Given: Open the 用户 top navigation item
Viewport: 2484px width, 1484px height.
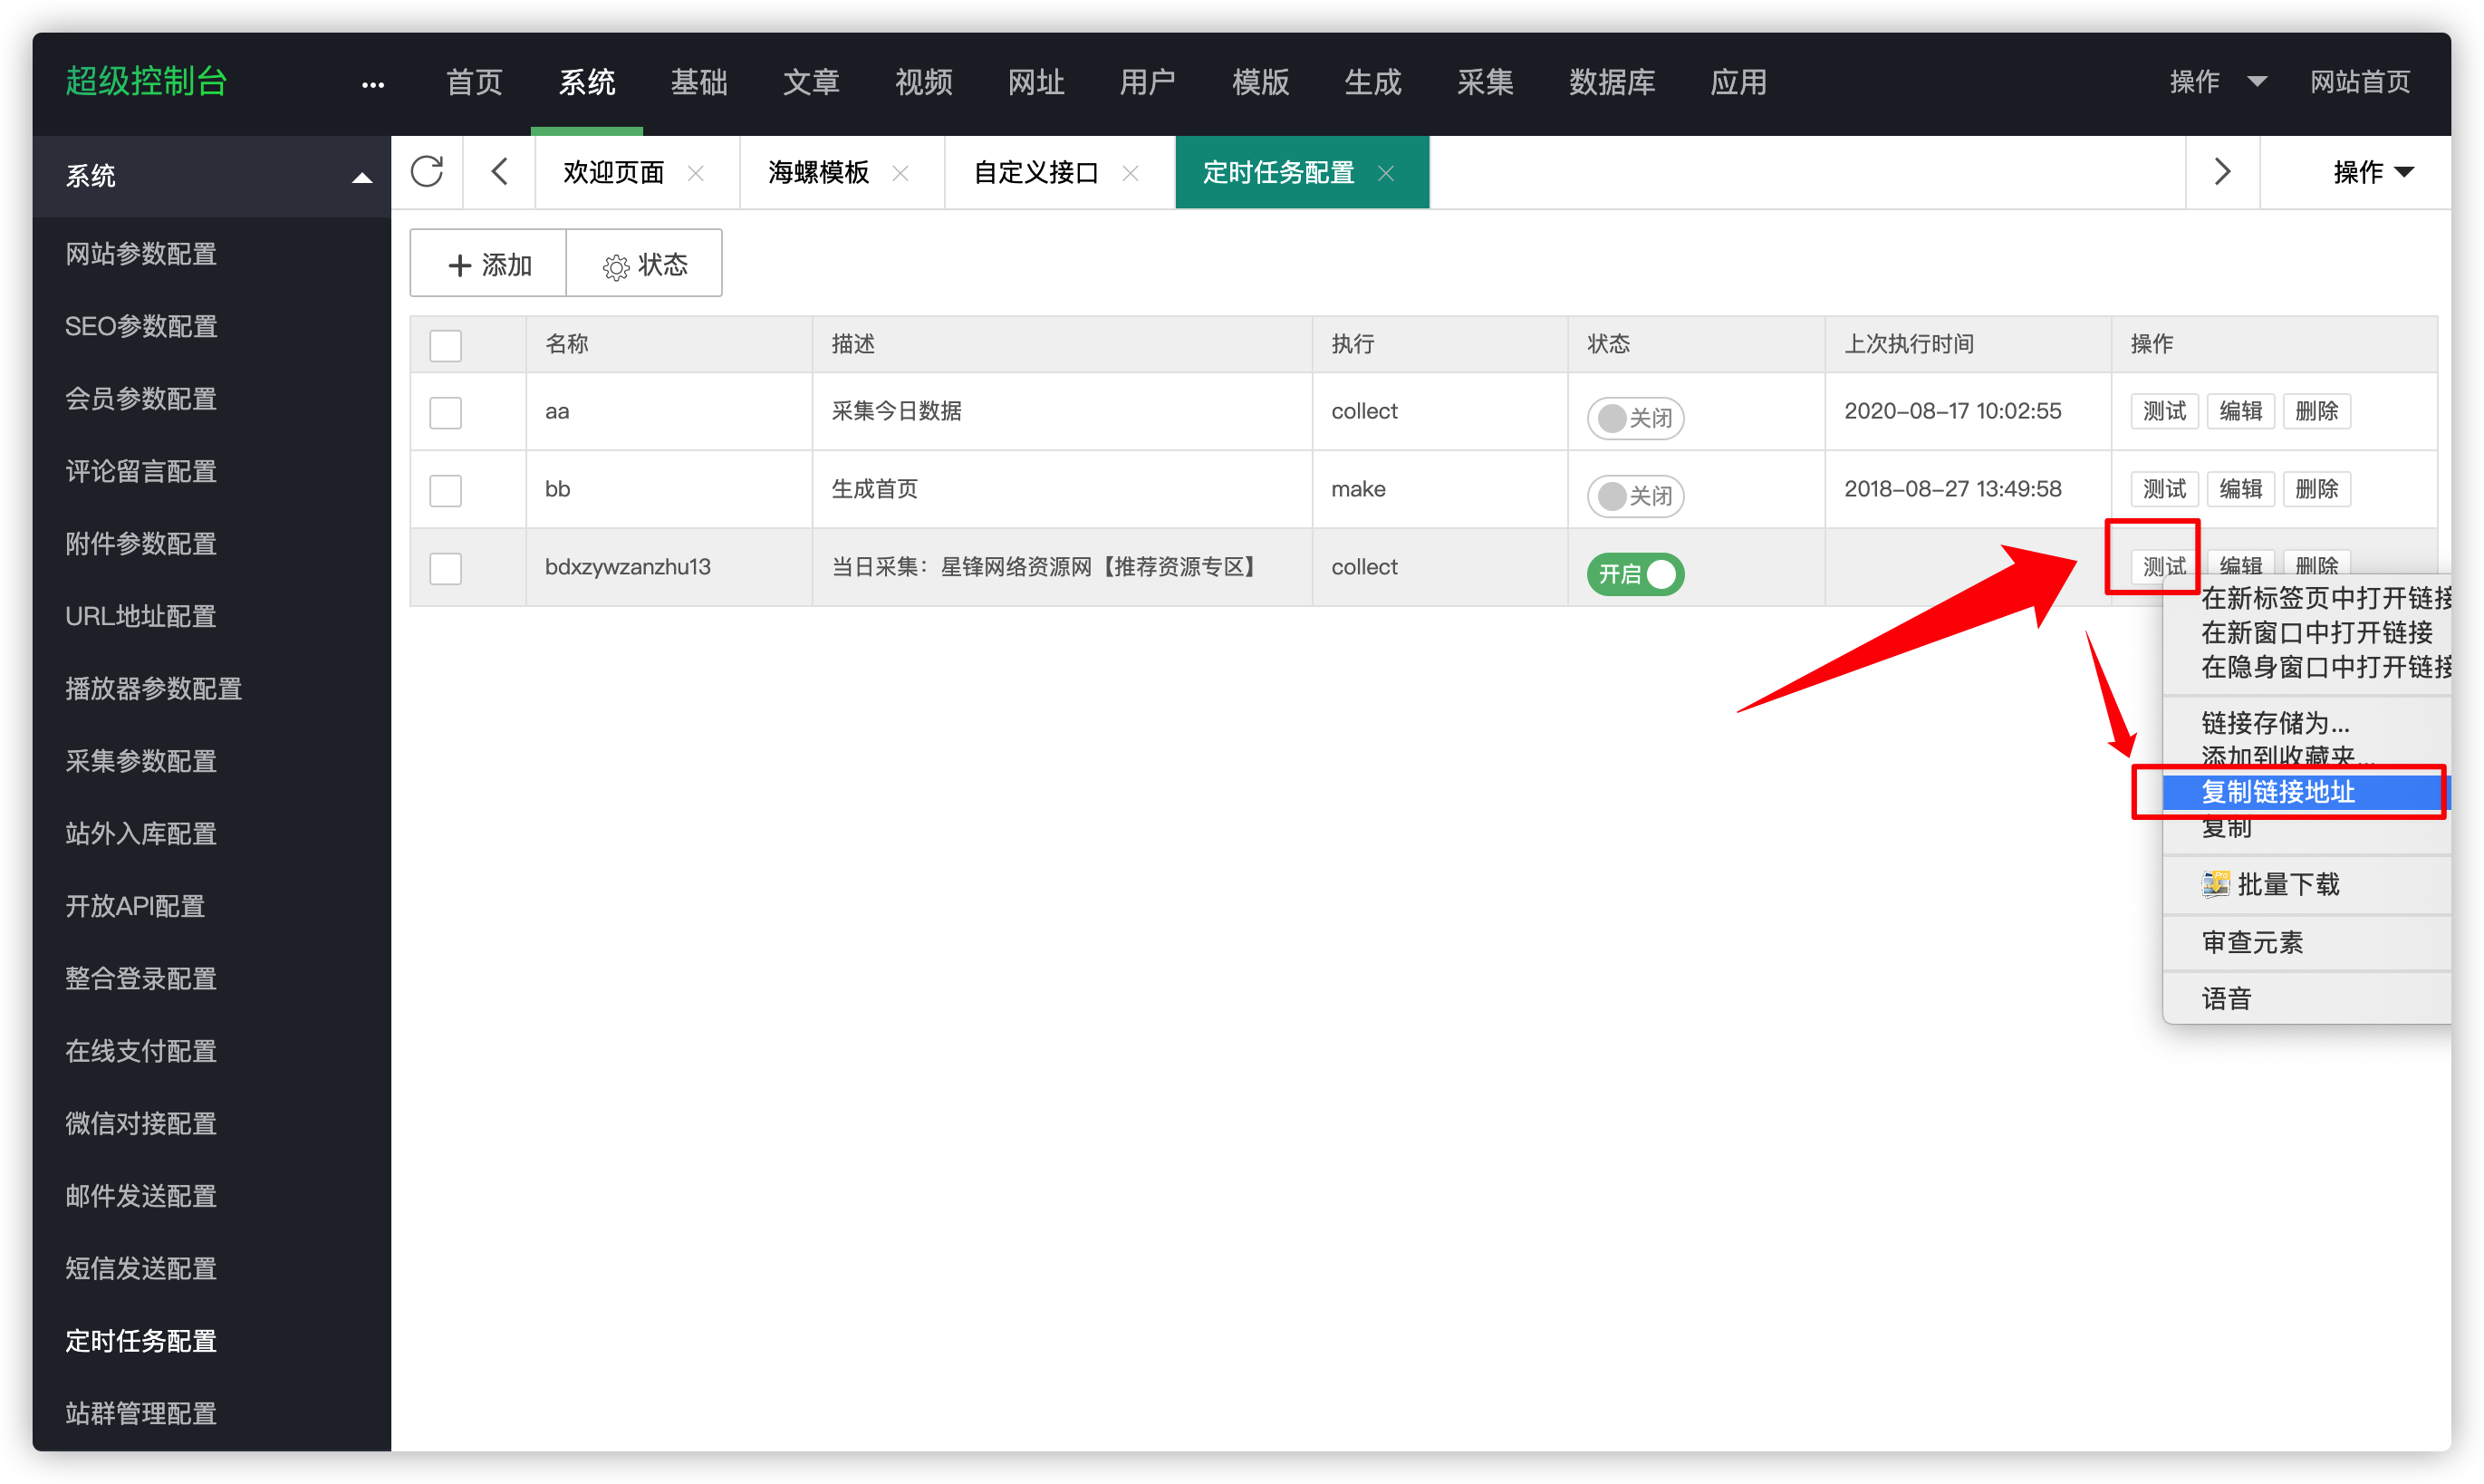Looking at the screenshot, I should click(1148, 82).
